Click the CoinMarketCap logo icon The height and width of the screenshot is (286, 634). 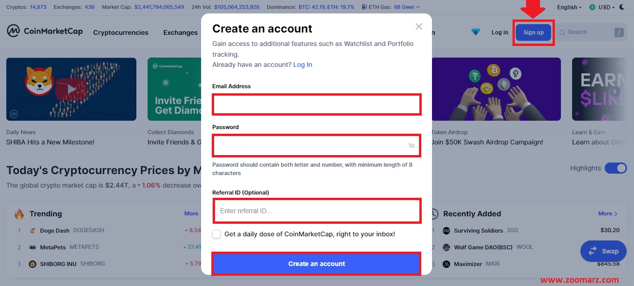click(13, 31)
